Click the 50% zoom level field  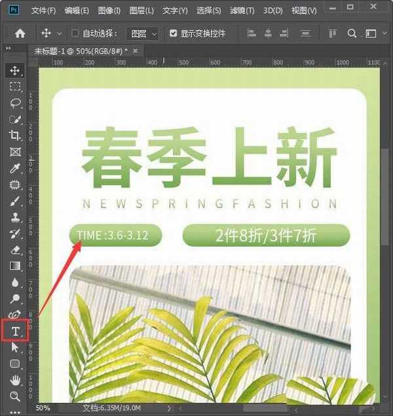tap(43, 408)
